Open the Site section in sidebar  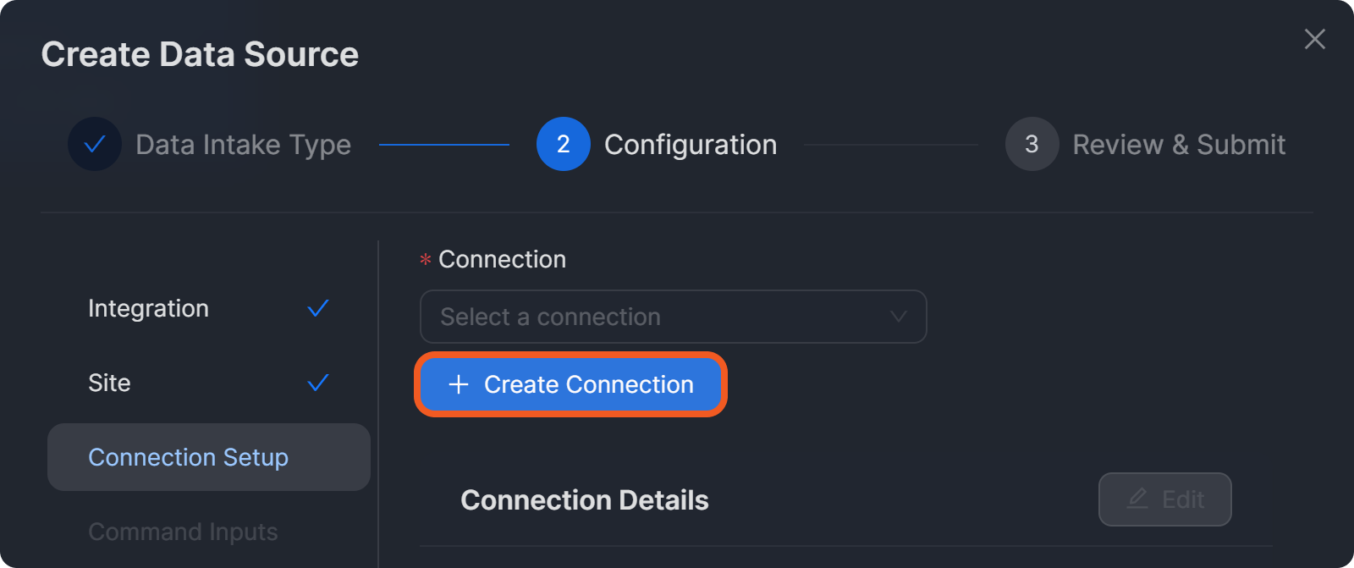109,383
